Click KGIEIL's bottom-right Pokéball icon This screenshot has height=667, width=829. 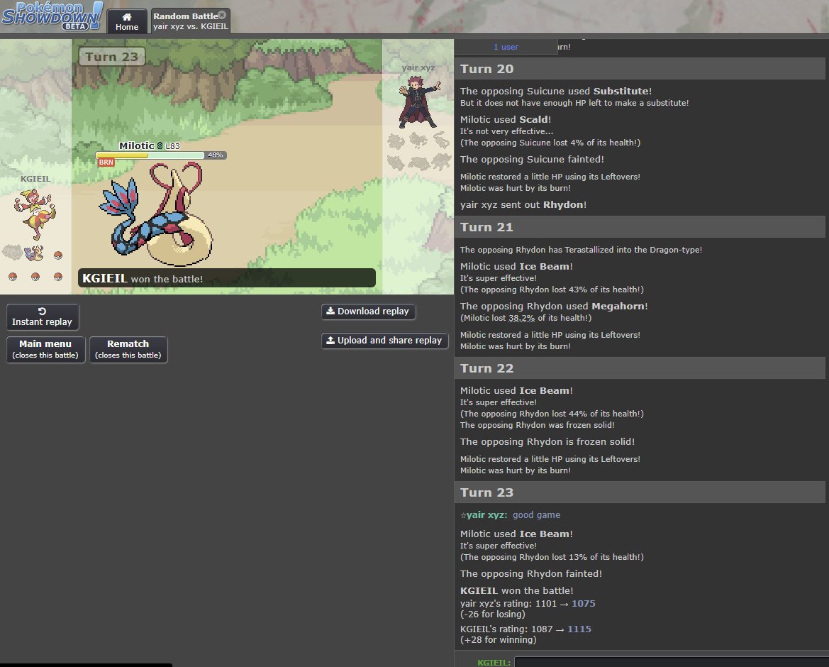[58, 277]
